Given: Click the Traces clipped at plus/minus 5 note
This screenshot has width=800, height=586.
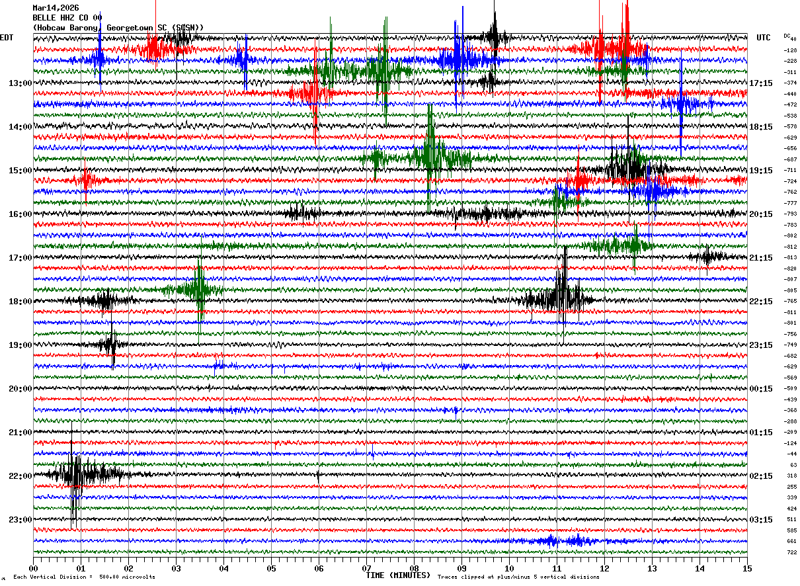Looking at the screenshot, I should pyautogui.click(x=519, y=577).
